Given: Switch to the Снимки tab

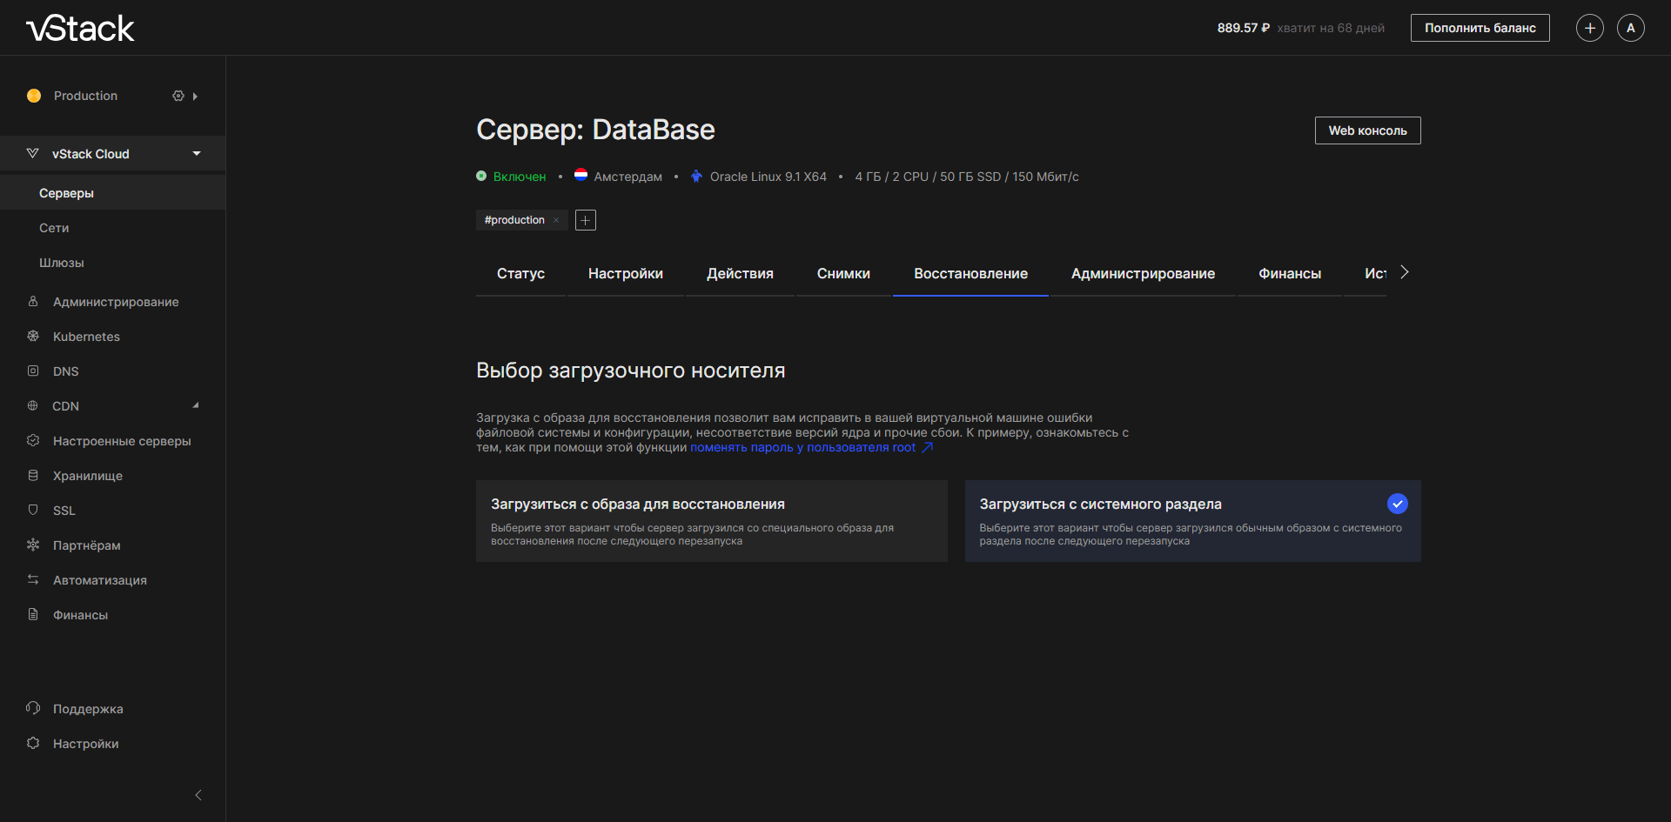Looking at the screenshot, I should coord(842,273).
